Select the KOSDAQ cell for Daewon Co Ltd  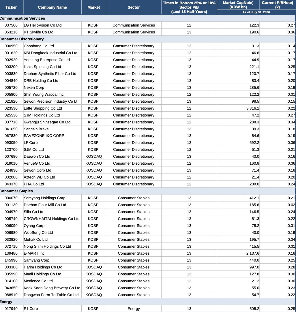(93, 156)
